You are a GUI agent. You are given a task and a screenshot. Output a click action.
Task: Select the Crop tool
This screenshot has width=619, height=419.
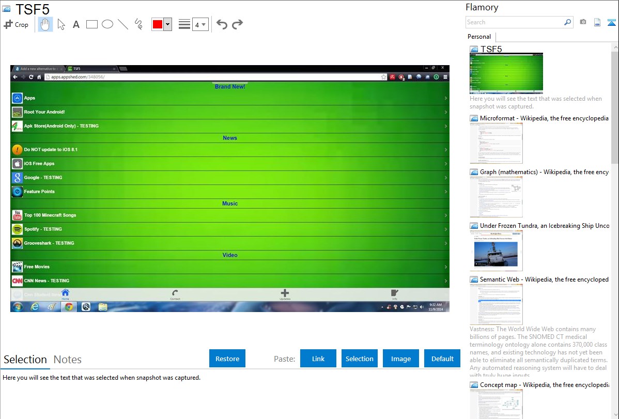coord(16,24)
